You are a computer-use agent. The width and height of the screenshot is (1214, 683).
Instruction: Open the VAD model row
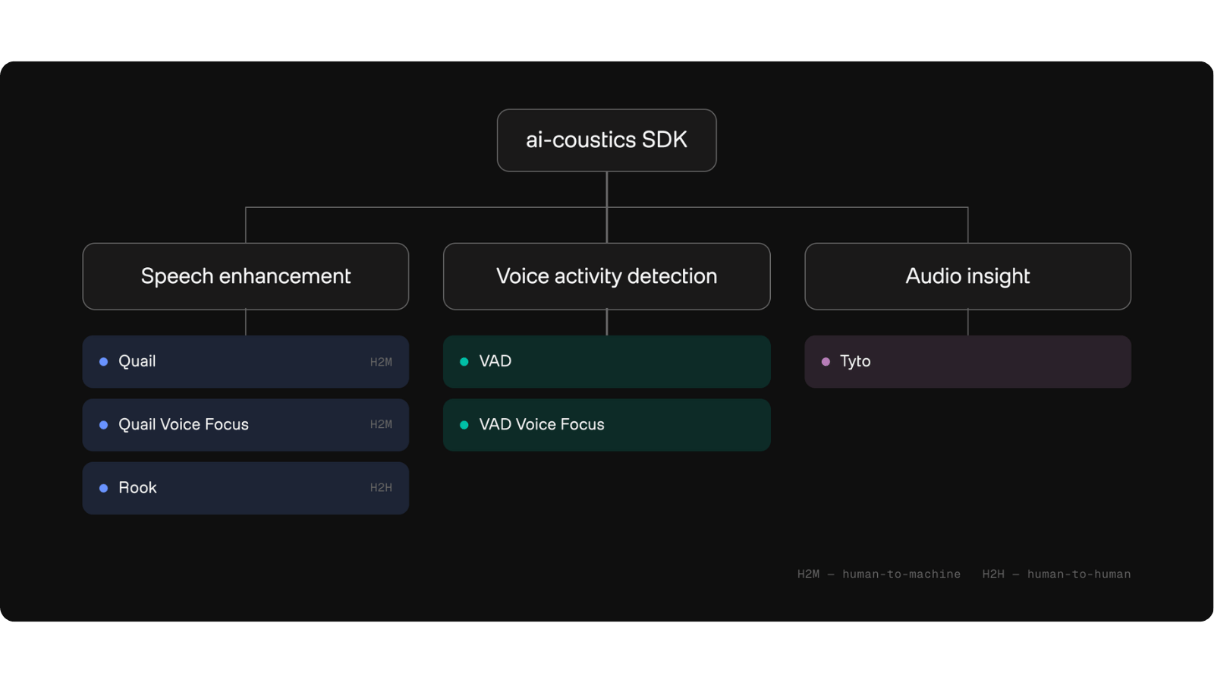coord(607,362)
